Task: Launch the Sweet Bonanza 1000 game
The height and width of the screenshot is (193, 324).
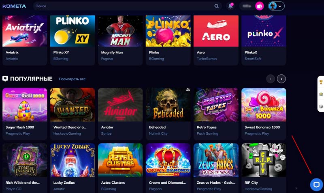Action: 264,105
